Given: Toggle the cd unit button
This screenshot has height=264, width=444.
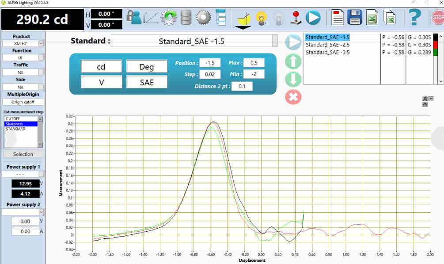Looking at the screenshot, I should point(101,67).
